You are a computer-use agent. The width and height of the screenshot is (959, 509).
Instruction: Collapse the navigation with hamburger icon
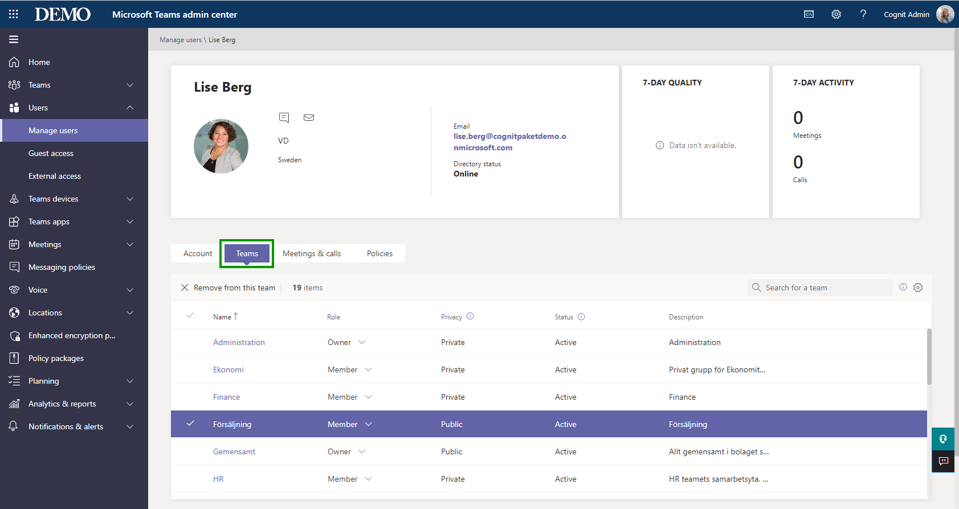pos(14,39)
